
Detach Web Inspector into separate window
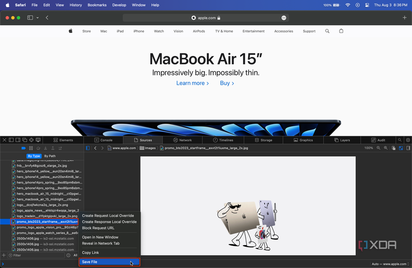24,140
